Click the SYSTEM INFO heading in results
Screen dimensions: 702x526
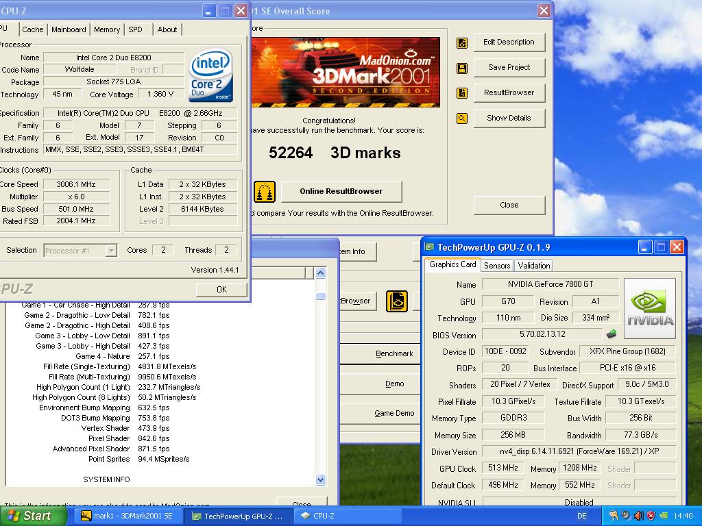(106, 479)
